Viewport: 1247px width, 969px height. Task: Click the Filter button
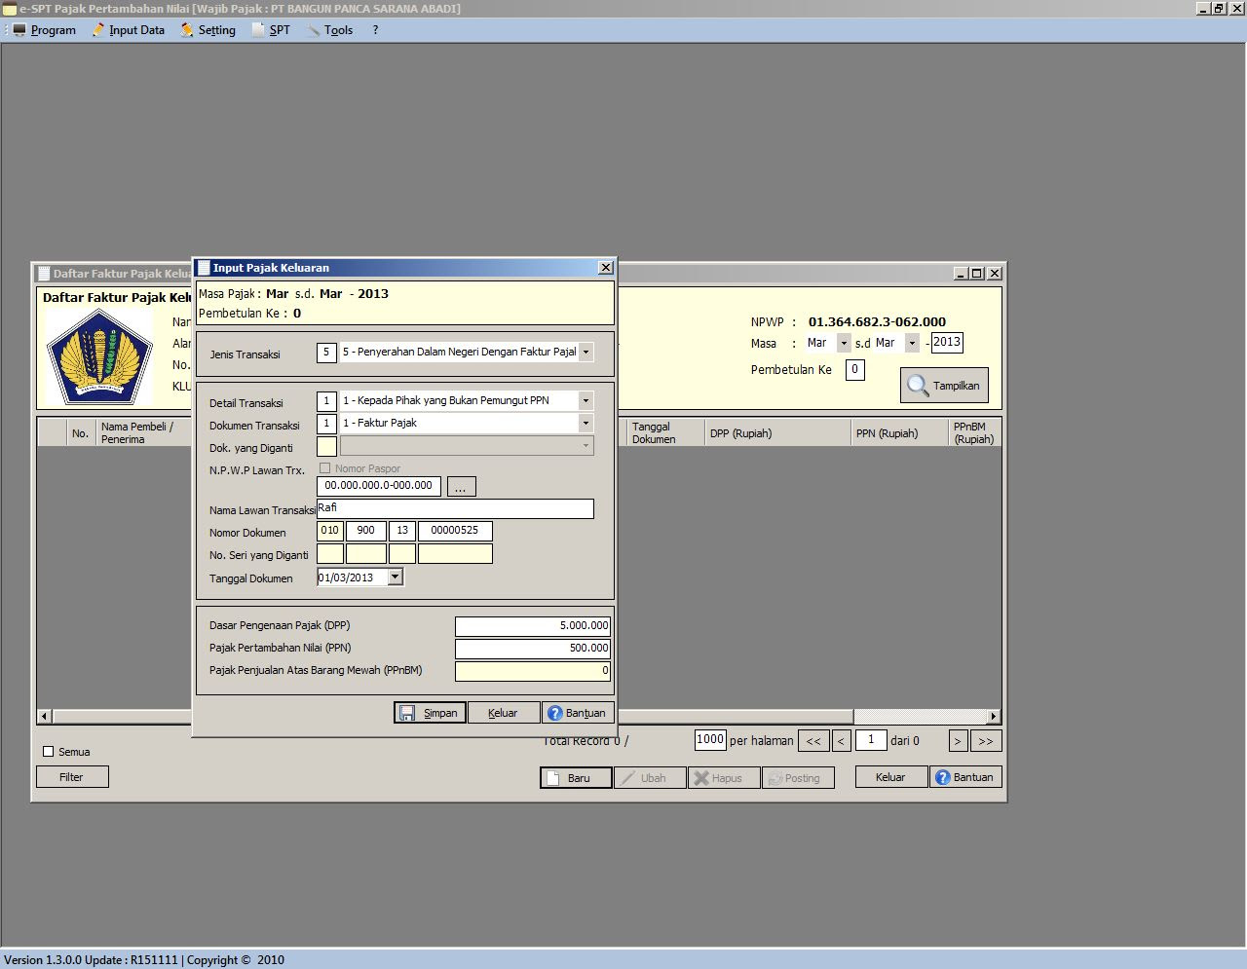(x=72, y=777)
